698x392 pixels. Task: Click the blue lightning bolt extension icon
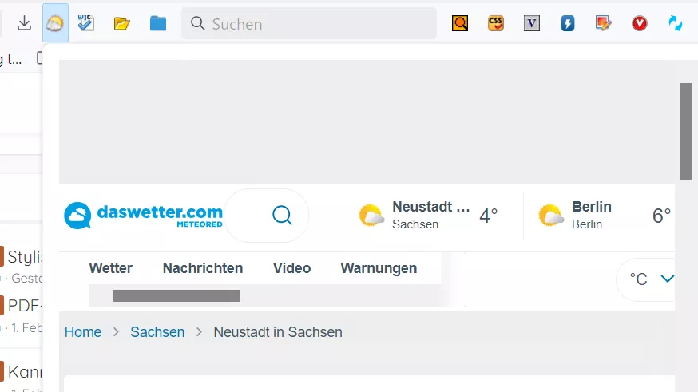(568, 23)
